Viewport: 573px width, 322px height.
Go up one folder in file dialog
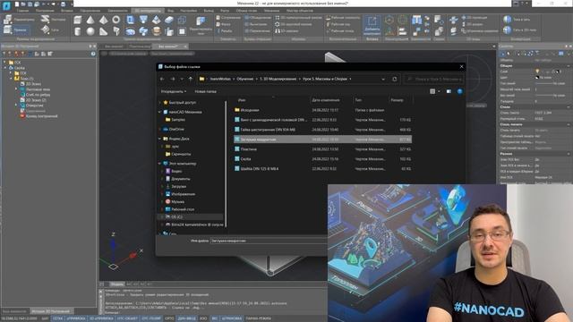191,79
